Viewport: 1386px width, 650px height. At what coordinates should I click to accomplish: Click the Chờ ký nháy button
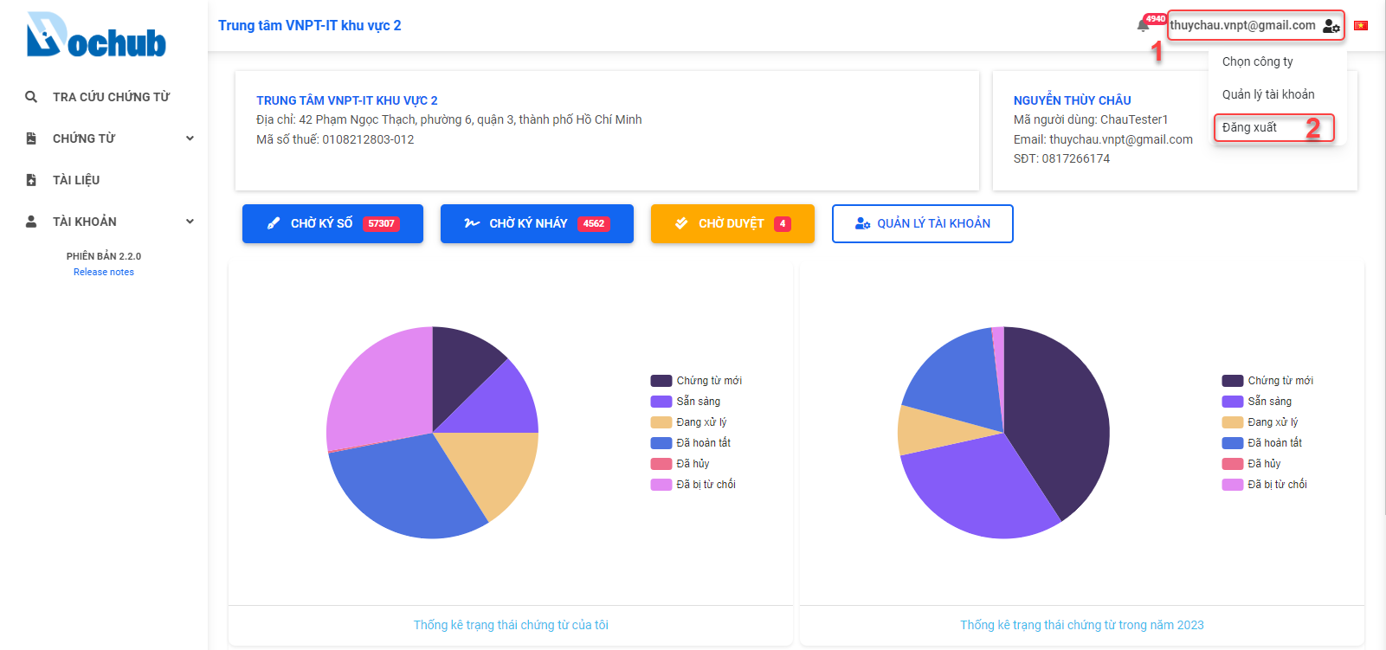(537, 223)
